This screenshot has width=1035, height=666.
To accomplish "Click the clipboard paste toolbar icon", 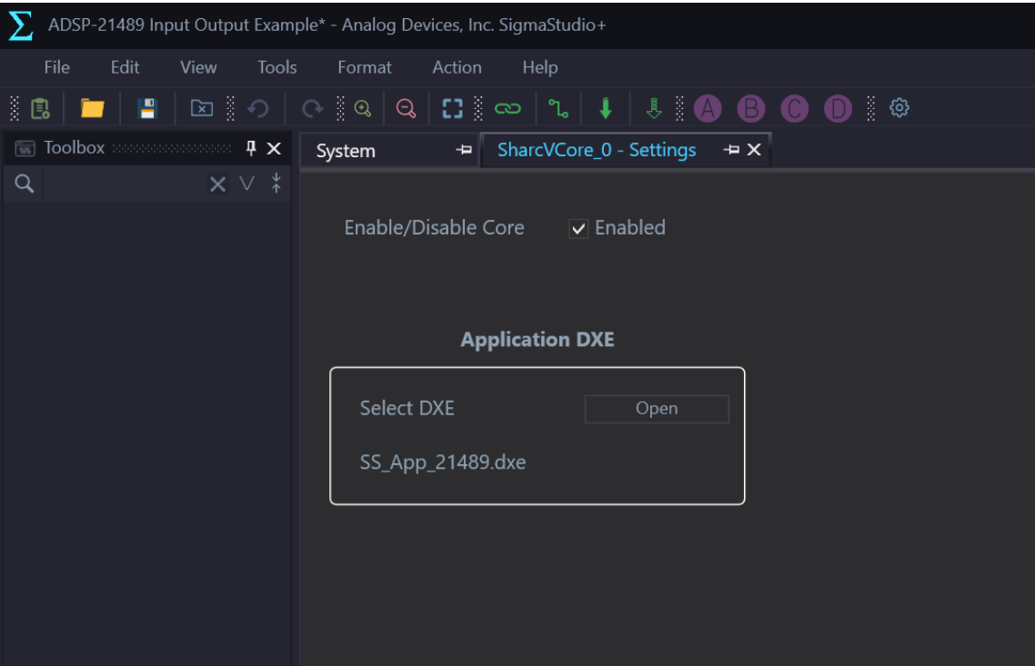I will 40,109.
